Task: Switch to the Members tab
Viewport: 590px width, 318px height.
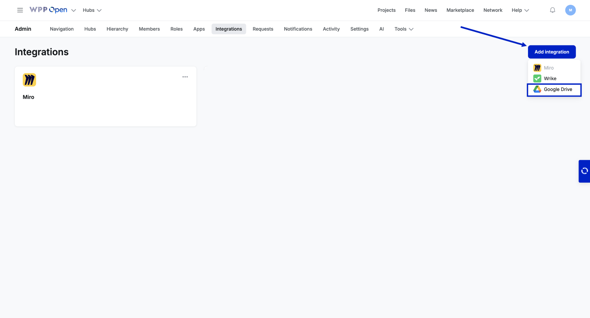Action: [149, 29]
